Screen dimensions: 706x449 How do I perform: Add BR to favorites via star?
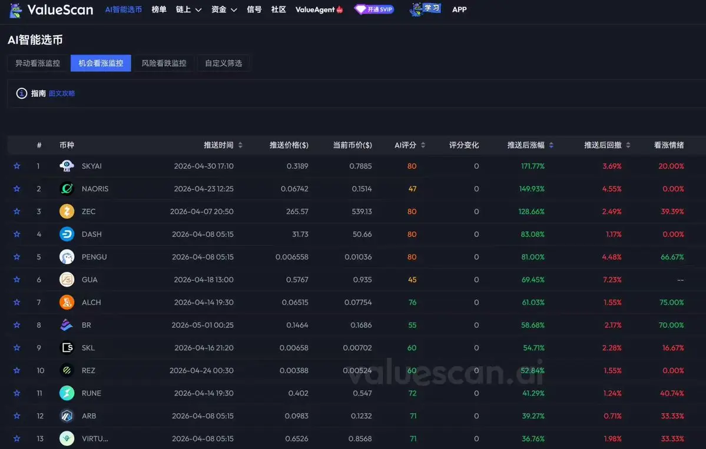[x=16, y=325]
